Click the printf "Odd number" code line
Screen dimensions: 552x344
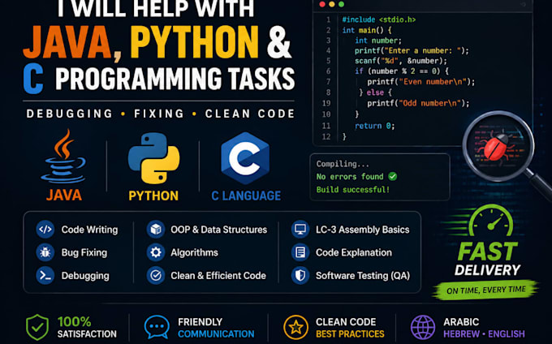(x=418, y=103)
